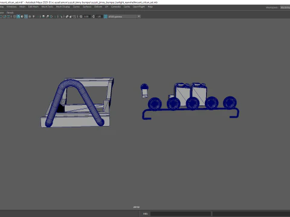Open the Windows menu
This screenshot has height=217, width=290.
click(x=11, y=7)
